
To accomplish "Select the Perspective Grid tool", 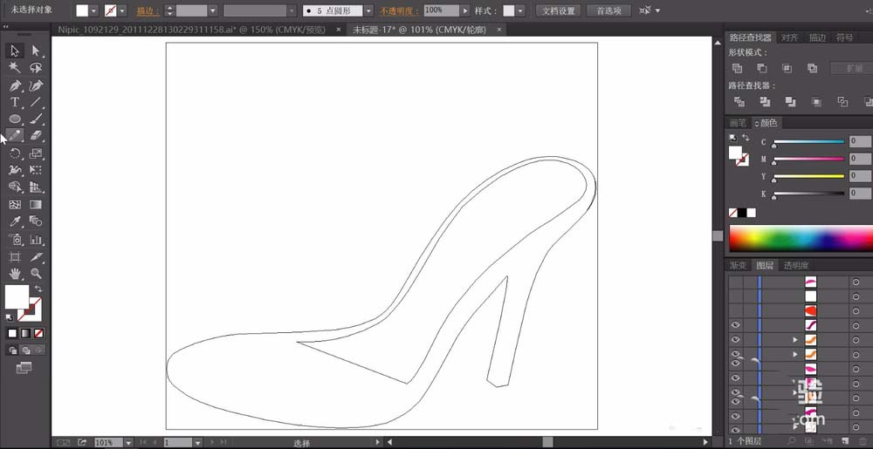I will coord(36,187).
